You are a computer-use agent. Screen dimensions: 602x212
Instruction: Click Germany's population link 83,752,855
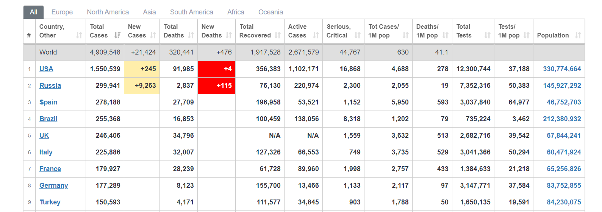(563, 185)
